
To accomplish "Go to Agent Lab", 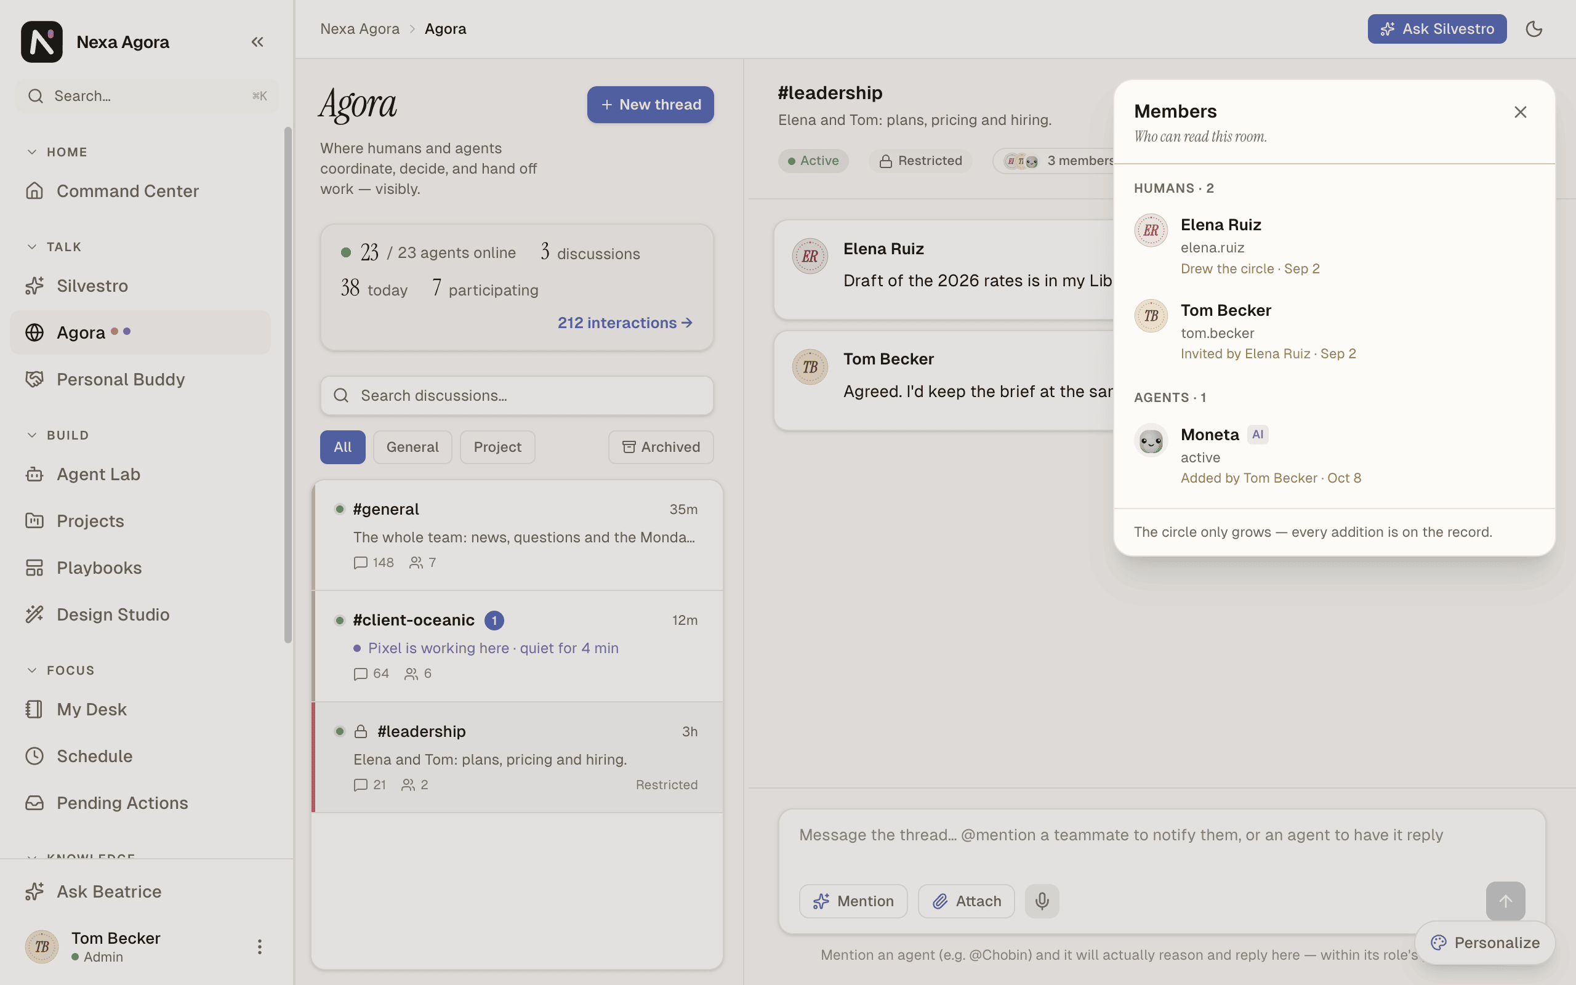I will click(140, 474).
